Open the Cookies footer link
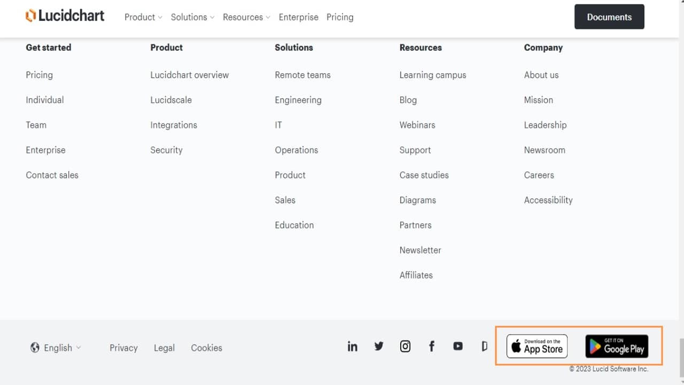Viewport: 684px width, 385px height. point(207,348)
